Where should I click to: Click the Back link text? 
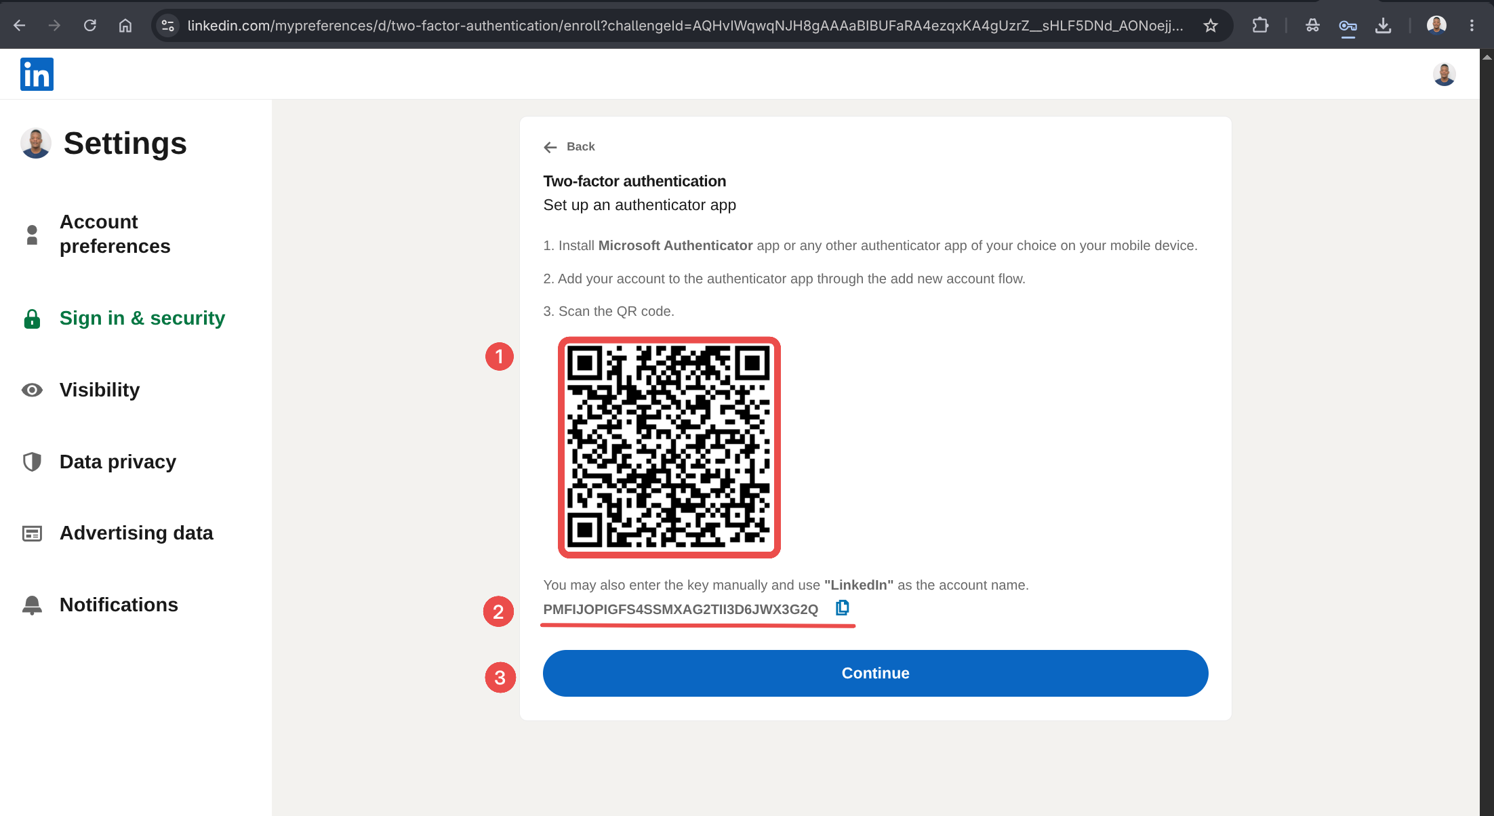[x=581, y=146]
